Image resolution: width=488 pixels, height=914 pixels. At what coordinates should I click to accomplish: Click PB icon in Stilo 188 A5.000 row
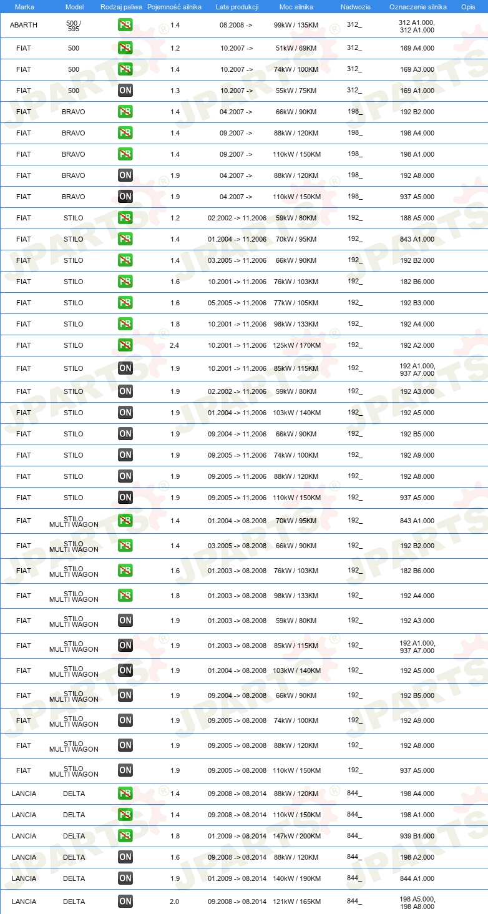(x=125, y=218)
